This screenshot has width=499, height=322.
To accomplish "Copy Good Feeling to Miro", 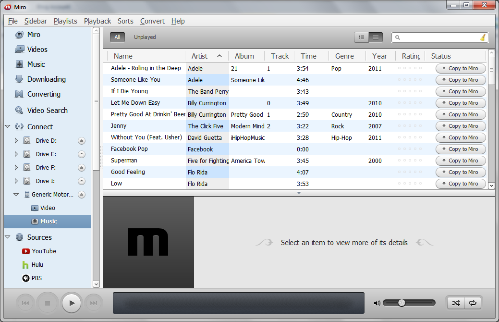I will [461, 173].
